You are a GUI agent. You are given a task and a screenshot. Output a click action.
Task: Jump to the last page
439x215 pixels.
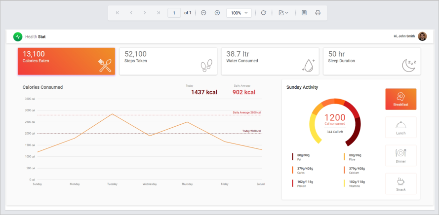[159, 13]
